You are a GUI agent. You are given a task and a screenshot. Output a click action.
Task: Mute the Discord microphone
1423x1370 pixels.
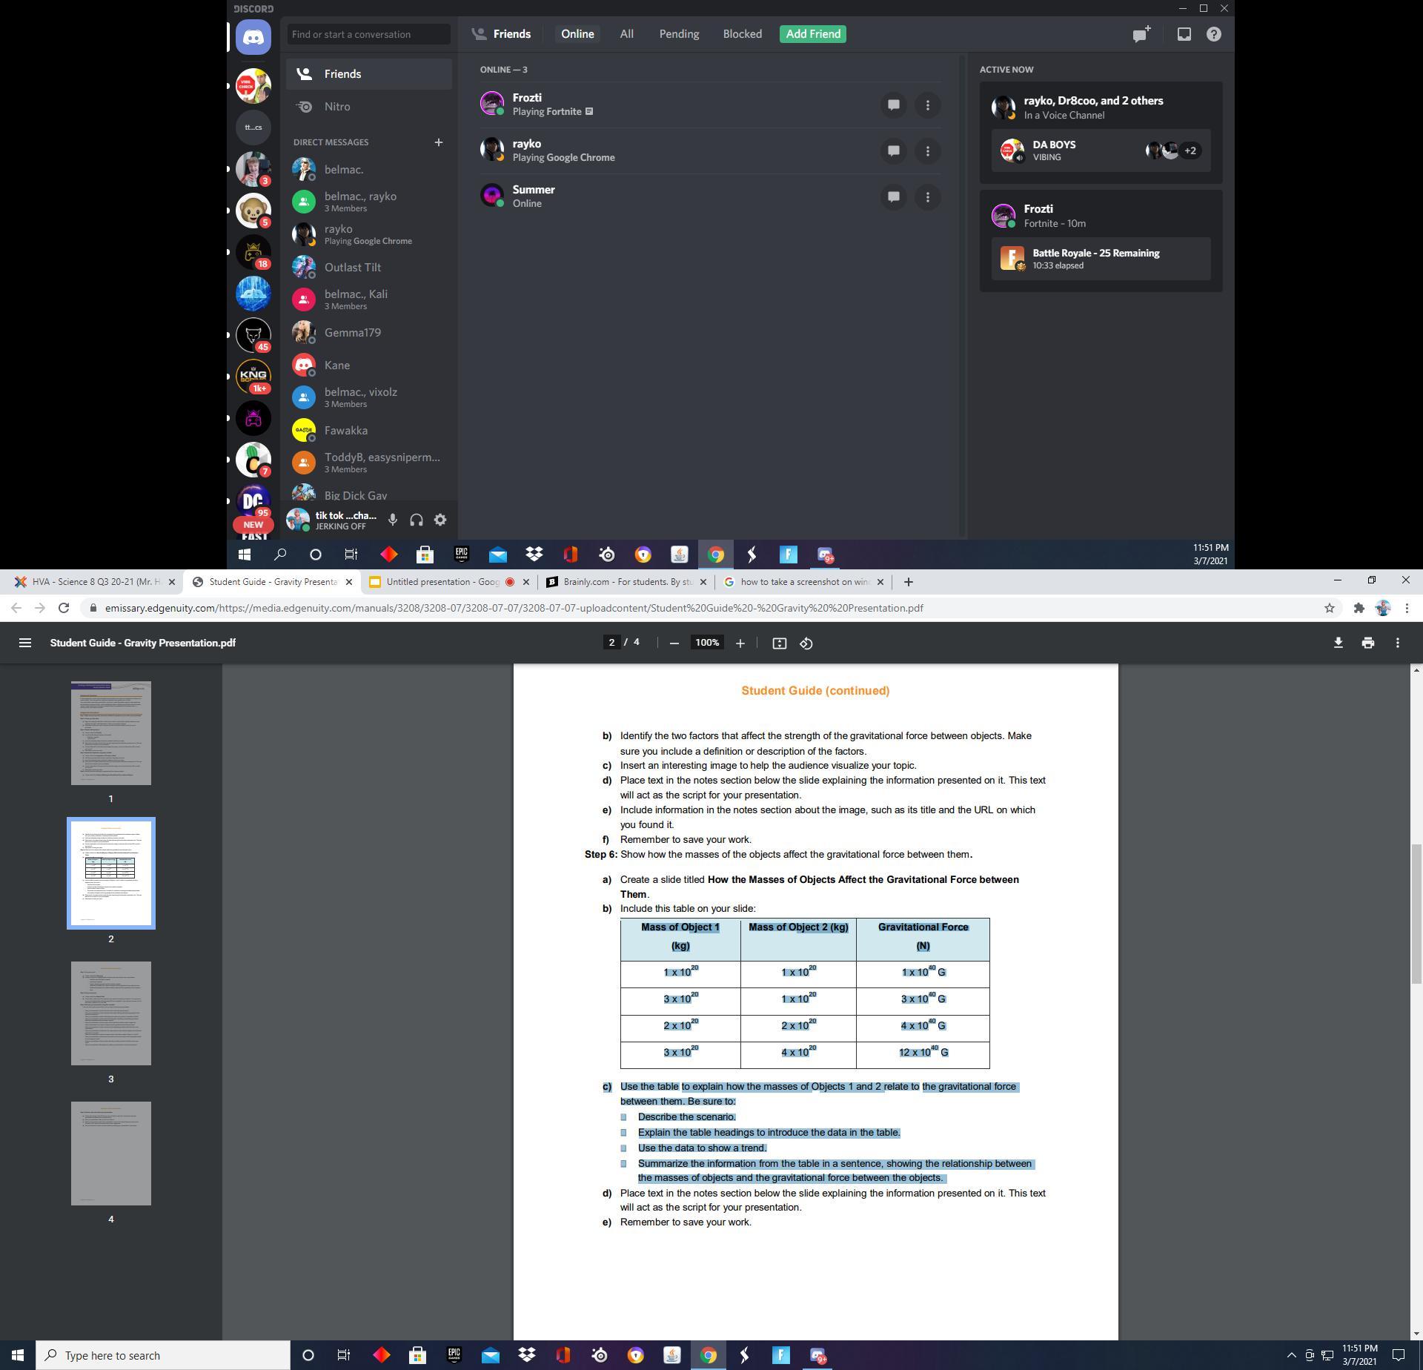[393, 520]
